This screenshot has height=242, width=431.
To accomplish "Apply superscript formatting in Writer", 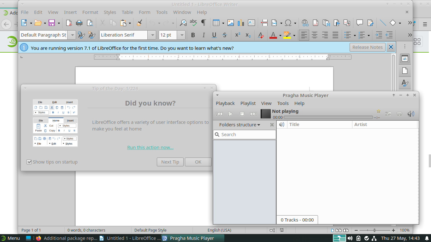I will click(x=238, y=35).
